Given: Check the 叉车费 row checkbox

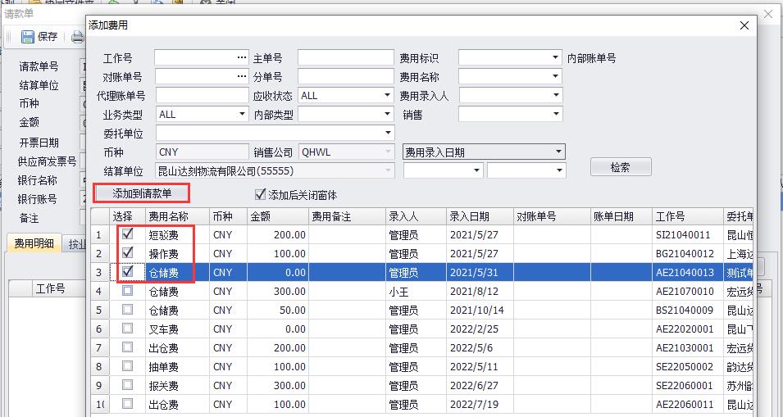Looking at the screenshot, I should [x=127, y=329].
